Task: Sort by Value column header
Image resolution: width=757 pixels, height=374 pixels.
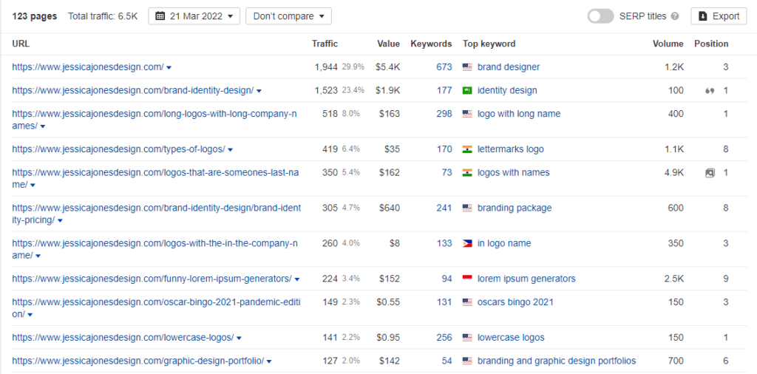Action: (x=389, y=44)
